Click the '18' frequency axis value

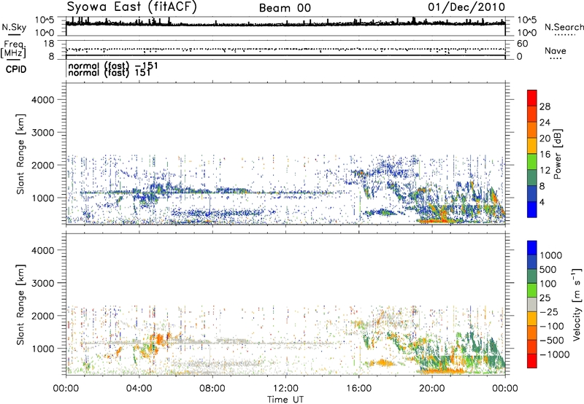[x=48, y=44]
